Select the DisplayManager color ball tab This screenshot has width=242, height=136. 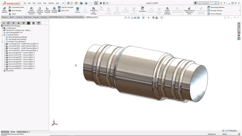pos(23,23)
